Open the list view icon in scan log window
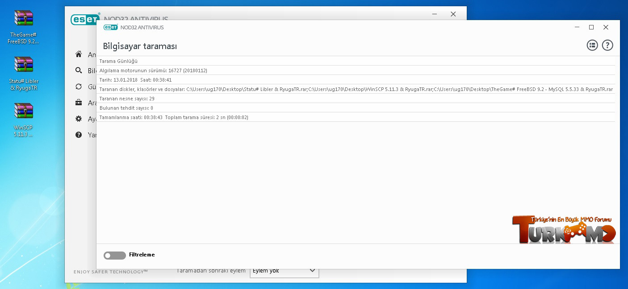The height and width of the screenshot is (289, 628). click(x=592, y=45)
